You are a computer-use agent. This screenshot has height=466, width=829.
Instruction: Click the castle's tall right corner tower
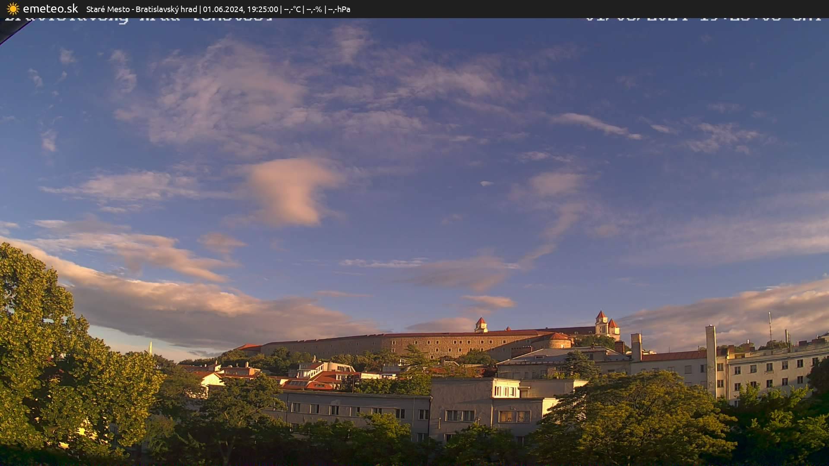601,323
